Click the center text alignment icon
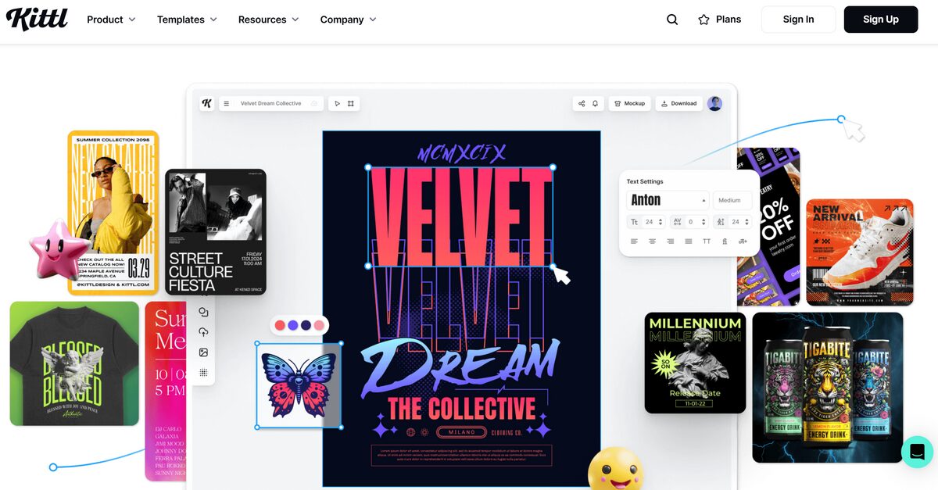938x490 pixels. [x=652, y=241]
